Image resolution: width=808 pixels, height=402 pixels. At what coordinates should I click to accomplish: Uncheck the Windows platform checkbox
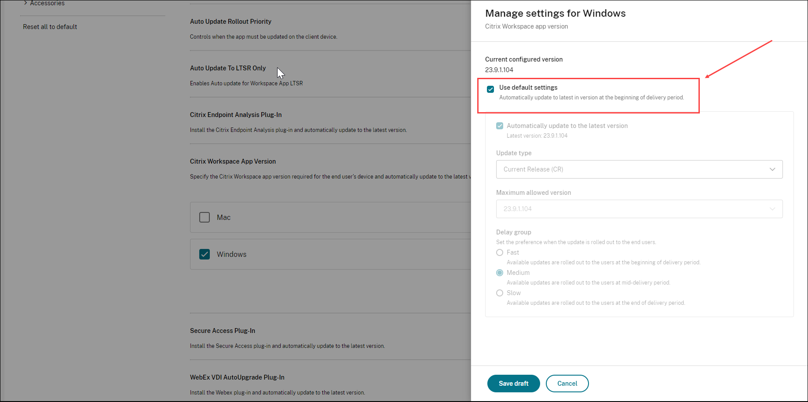(x=205, y=254)
